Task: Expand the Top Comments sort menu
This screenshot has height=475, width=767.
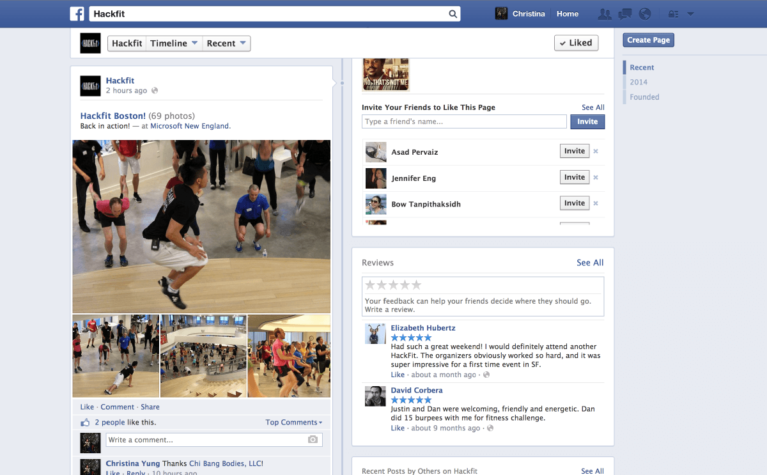Action: 294,423
